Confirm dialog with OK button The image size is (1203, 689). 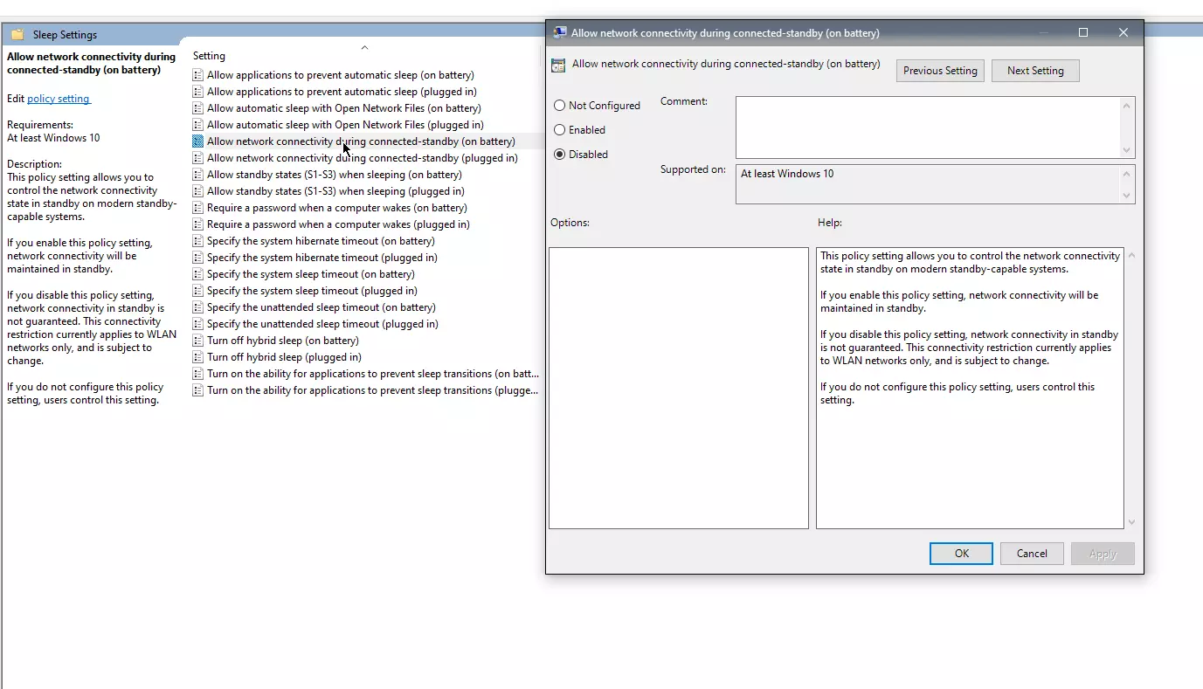961,554
